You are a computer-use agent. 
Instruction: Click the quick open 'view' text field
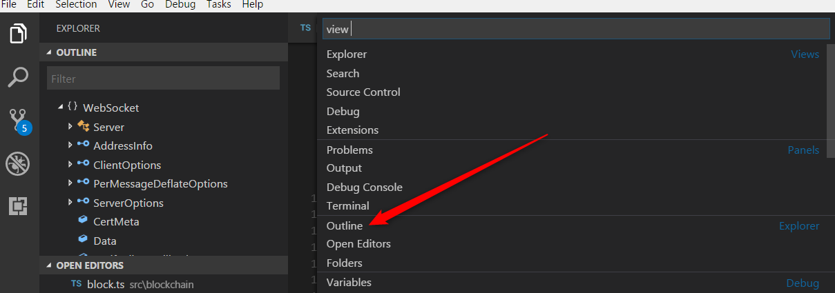[x=575, y=29]
